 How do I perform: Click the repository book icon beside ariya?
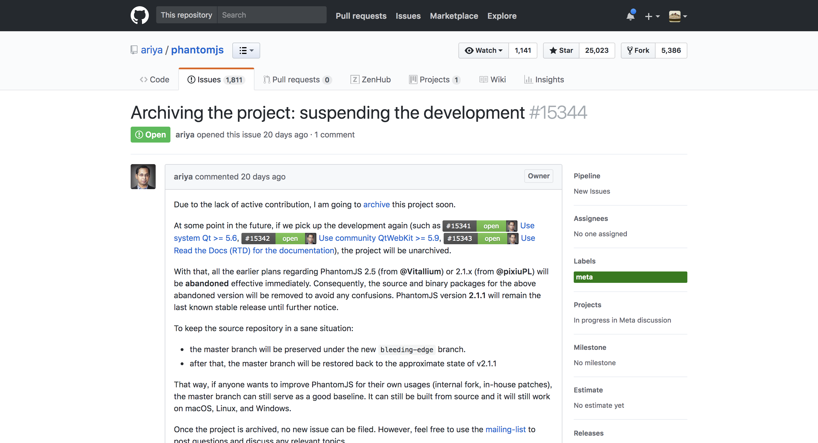[x=134, y=50]
